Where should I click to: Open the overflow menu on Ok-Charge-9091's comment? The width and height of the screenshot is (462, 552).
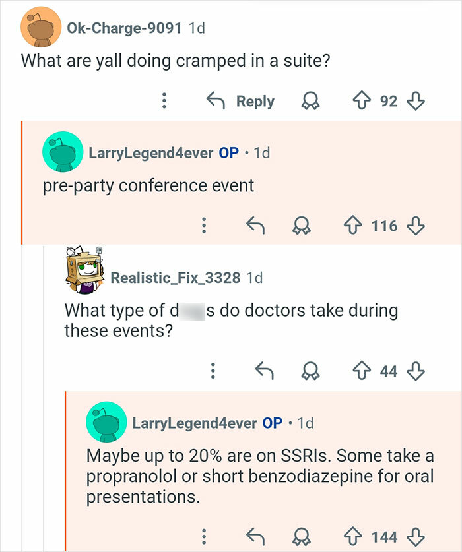[x=163, y=101]
